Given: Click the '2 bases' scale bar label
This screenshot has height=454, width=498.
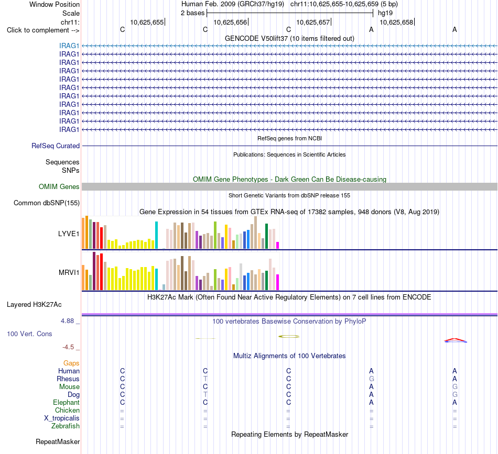Looking at the screenshot, I should coord(192,13).
